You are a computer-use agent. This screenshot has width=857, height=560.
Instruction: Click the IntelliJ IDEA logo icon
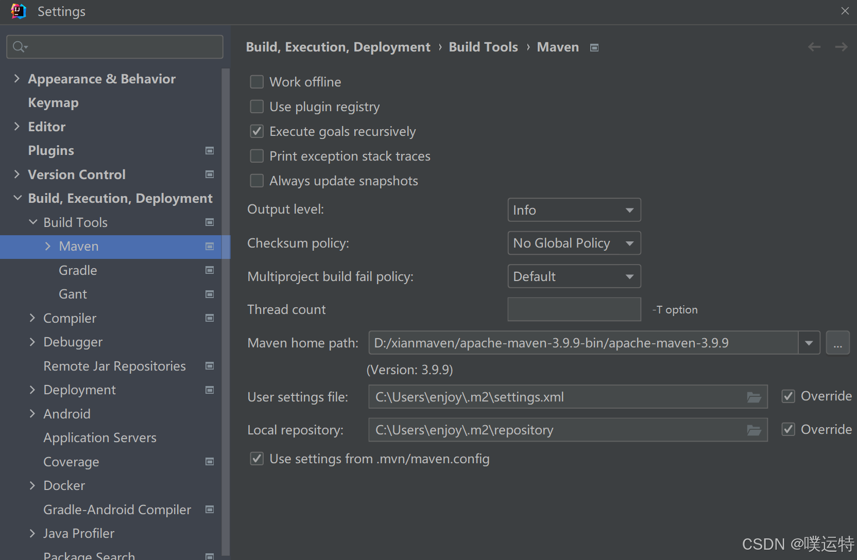tap(19, 11)
